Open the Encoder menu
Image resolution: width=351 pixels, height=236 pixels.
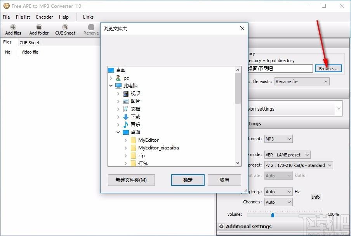click(x=44, y=17)
